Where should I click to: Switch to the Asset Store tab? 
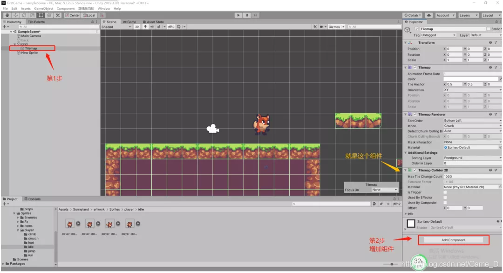[153, 22]
